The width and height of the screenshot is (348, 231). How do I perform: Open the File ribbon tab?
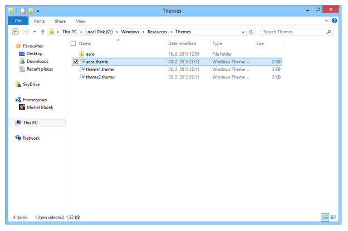[18, 21]
